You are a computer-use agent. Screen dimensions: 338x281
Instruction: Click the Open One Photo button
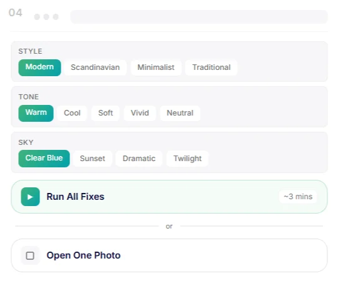169,255
